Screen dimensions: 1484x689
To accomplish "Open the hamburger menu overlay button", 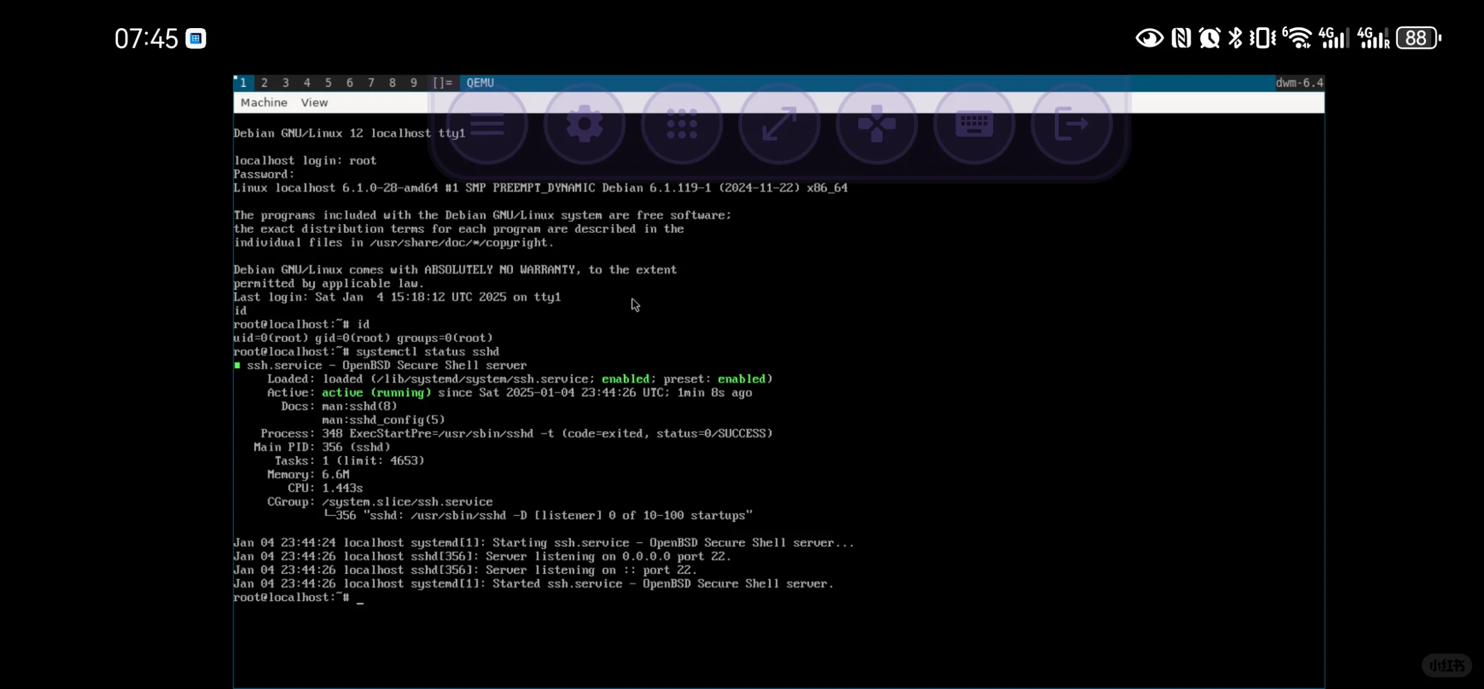I will click(x=487, y=124).
